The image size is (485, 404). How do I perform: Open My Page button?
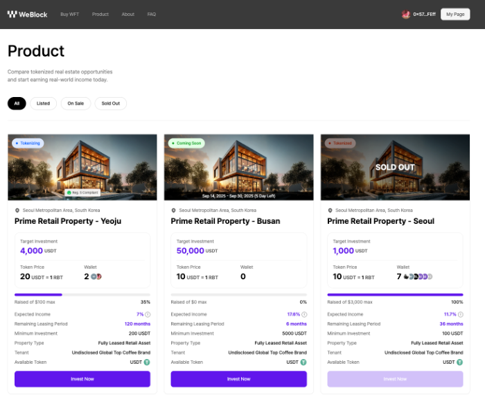pyautogui.click(x=455, y=15)
